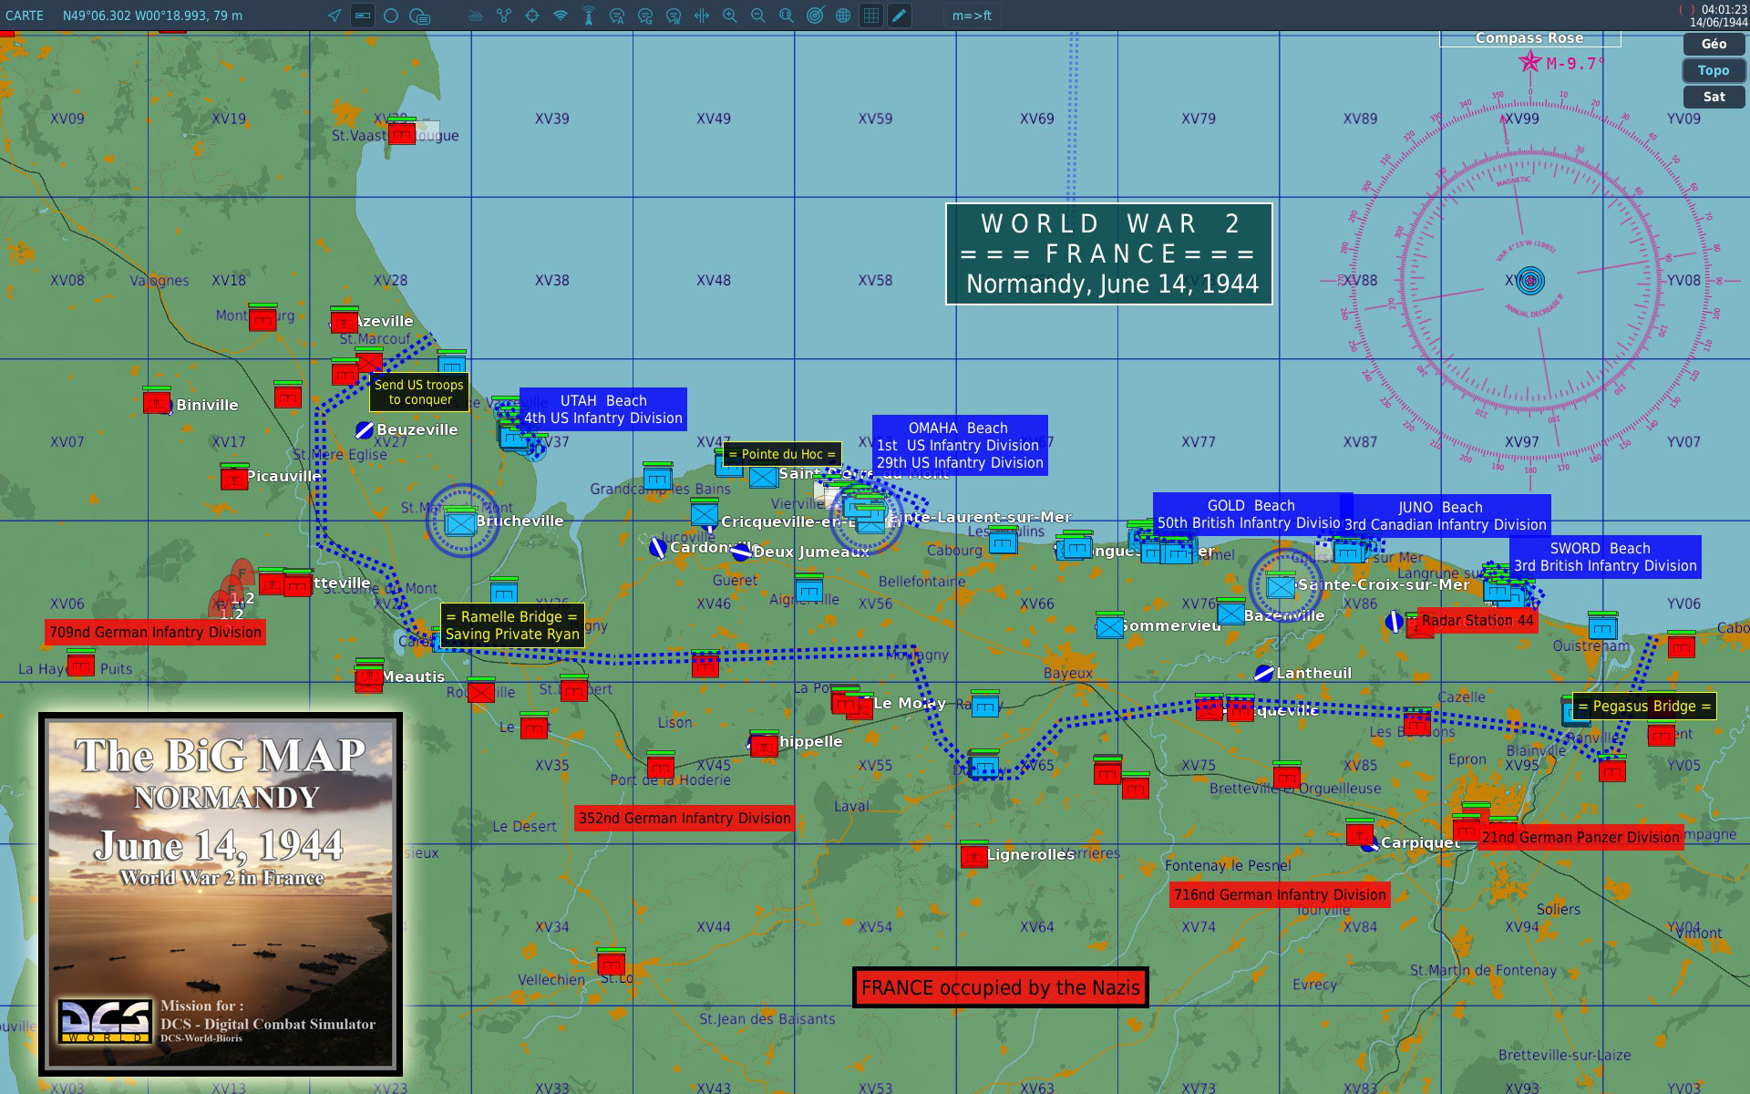The height and width of the screenshot is (1094, 1750).
Task: Select the pencil drawing tool
Action: tap(900, 15)
